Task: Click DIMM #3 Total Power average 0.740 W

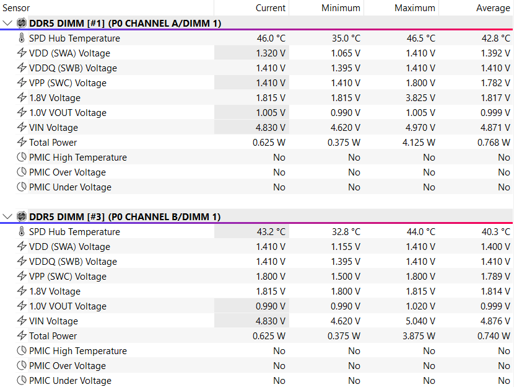Action: point(494,336)
